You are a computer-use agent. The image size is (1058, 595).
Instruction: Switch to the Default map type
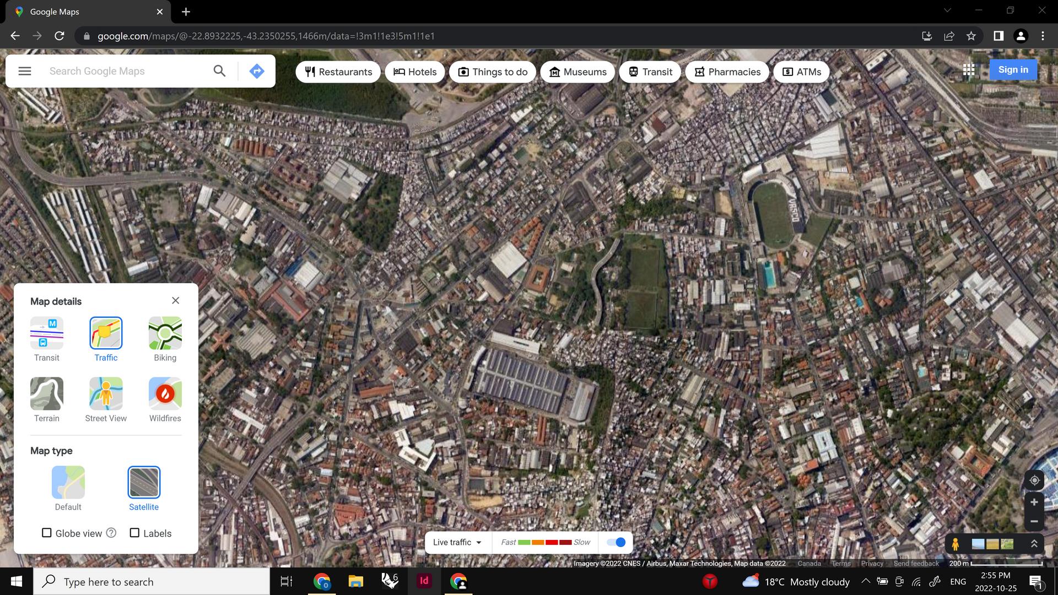point(68,483)
